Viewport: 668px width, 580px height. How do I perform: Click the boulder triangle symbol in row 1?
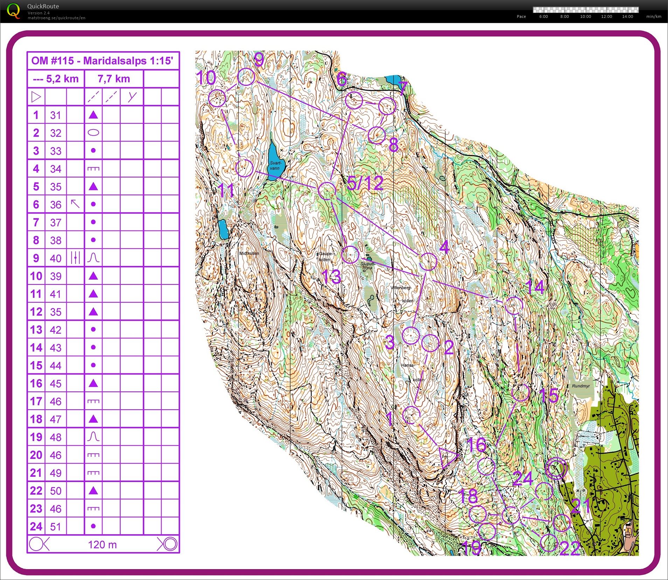point(93,115)
